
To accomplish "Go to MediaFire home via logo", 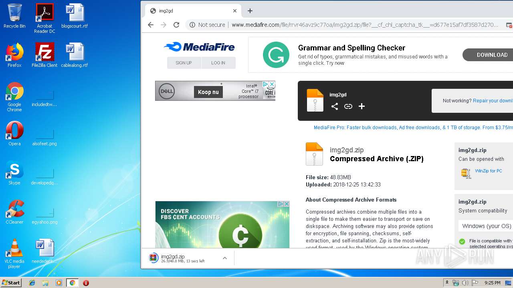I will pyautogui.click(x=199, y=47).
